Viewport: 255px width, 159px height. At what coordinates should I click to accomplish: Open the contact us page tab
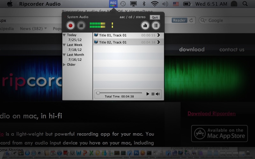(232, 50)
